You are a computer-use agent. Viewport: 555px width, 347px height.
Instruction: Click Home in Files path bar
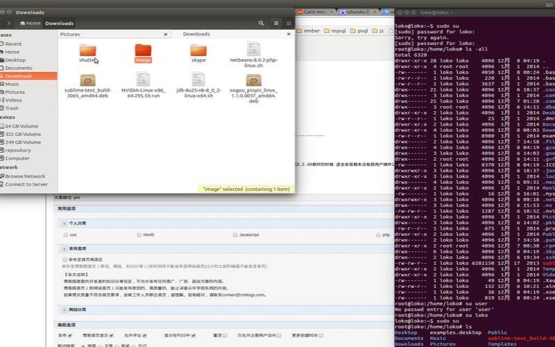tap(31, 24)
